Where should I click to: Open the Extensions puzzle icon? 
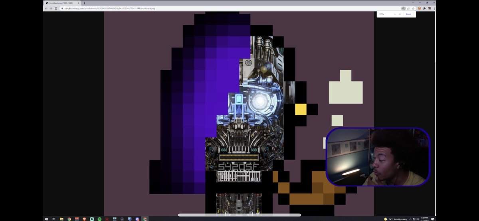pos(424,8)
